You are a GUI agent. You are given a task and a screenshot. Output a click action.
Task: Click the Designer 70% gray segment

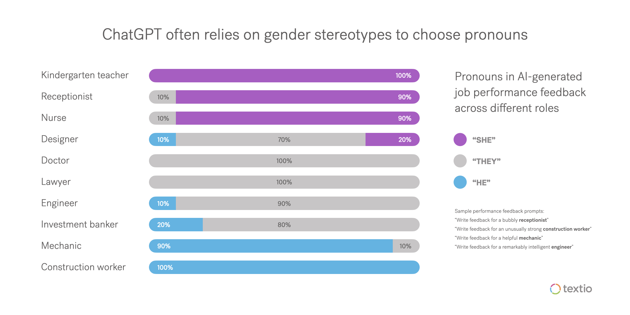click(x=270, y=139)
